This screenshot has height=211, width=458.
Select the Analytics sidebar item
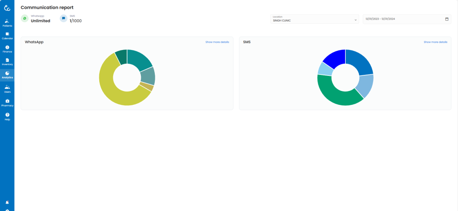[7, 75]
